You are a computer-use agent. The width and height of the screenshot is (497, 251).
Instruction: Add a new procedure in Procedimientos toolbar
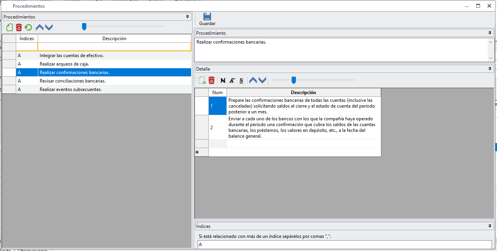point(10,27)
